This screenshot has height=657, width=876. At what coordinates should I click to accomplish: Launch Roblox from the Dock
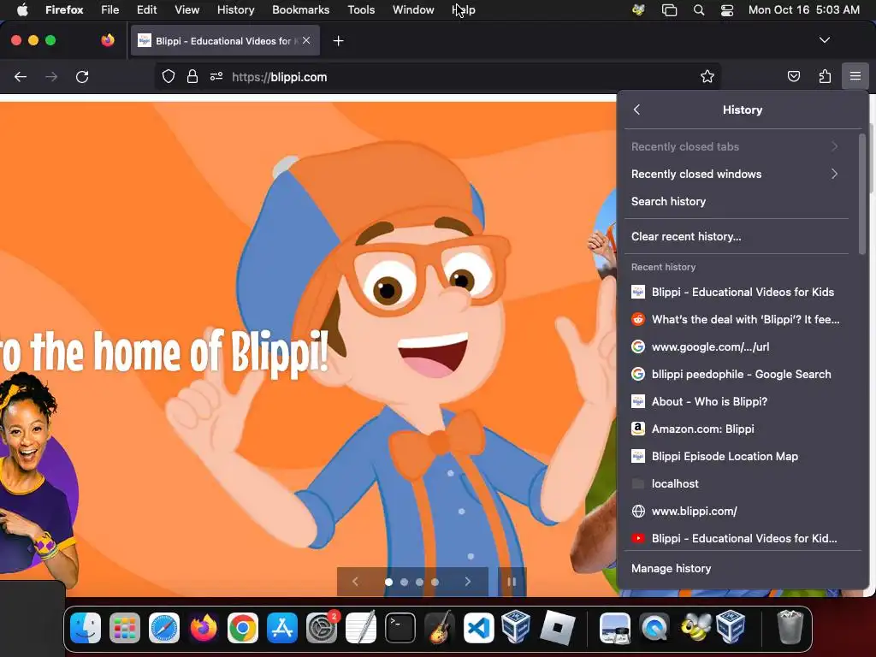tap(558, 627)
